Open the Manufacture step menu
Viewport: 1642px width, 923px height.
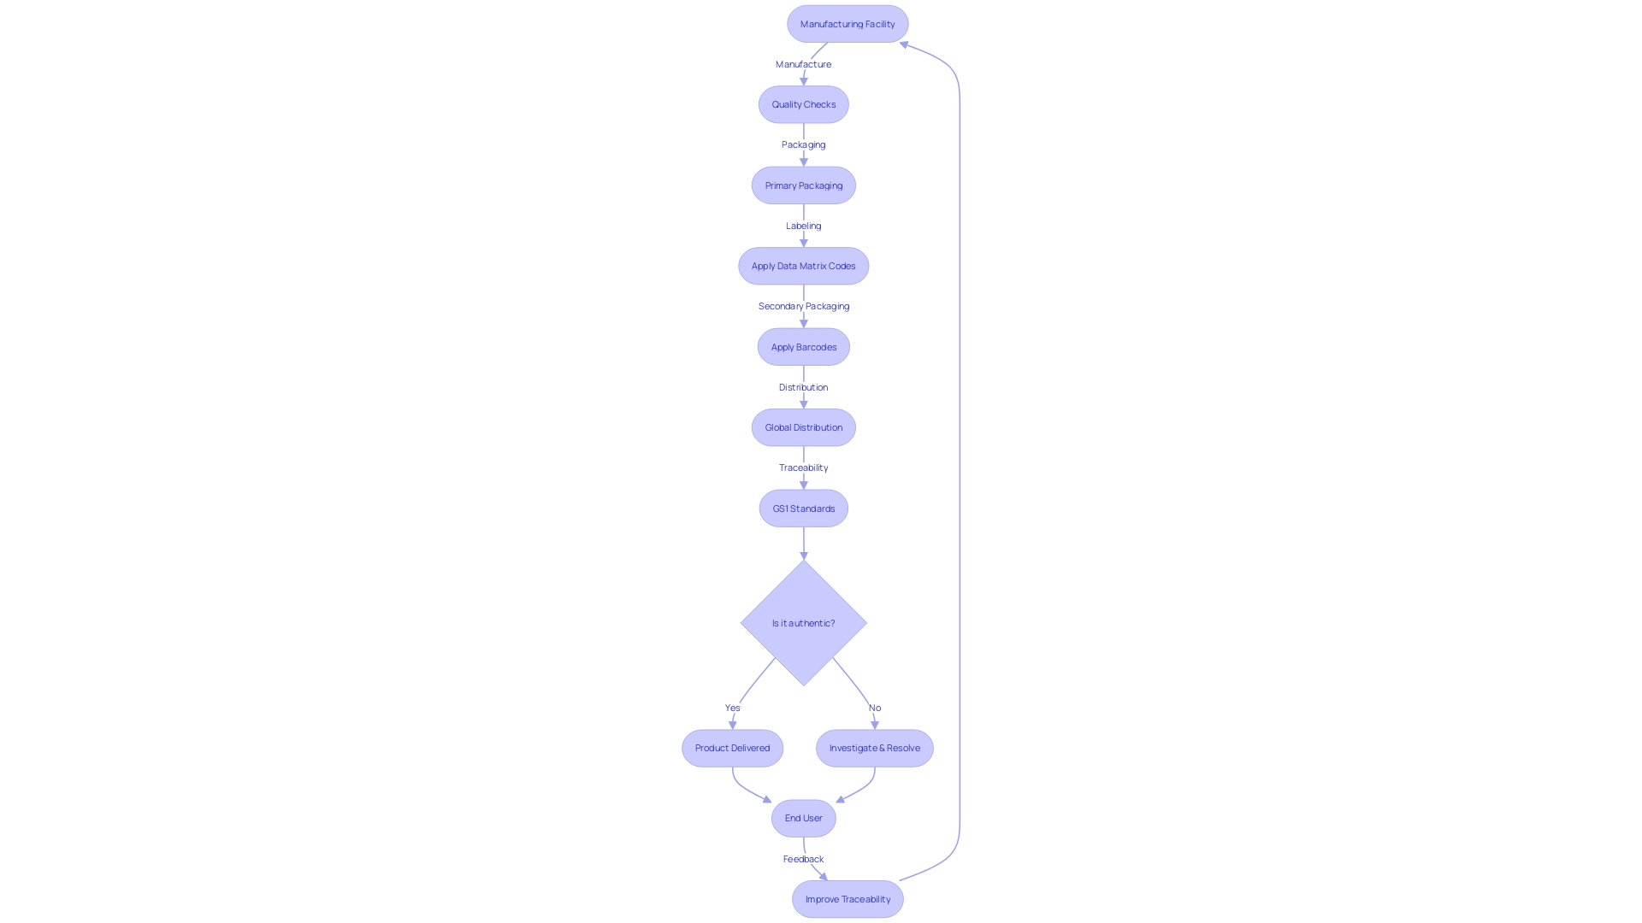803,63
